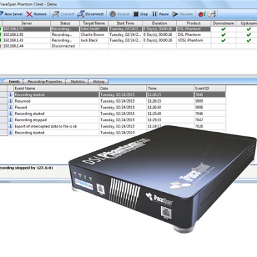Screen dimensions: 257x257
Task: Click the greyed-out Resume play icon
Action: 176,14
